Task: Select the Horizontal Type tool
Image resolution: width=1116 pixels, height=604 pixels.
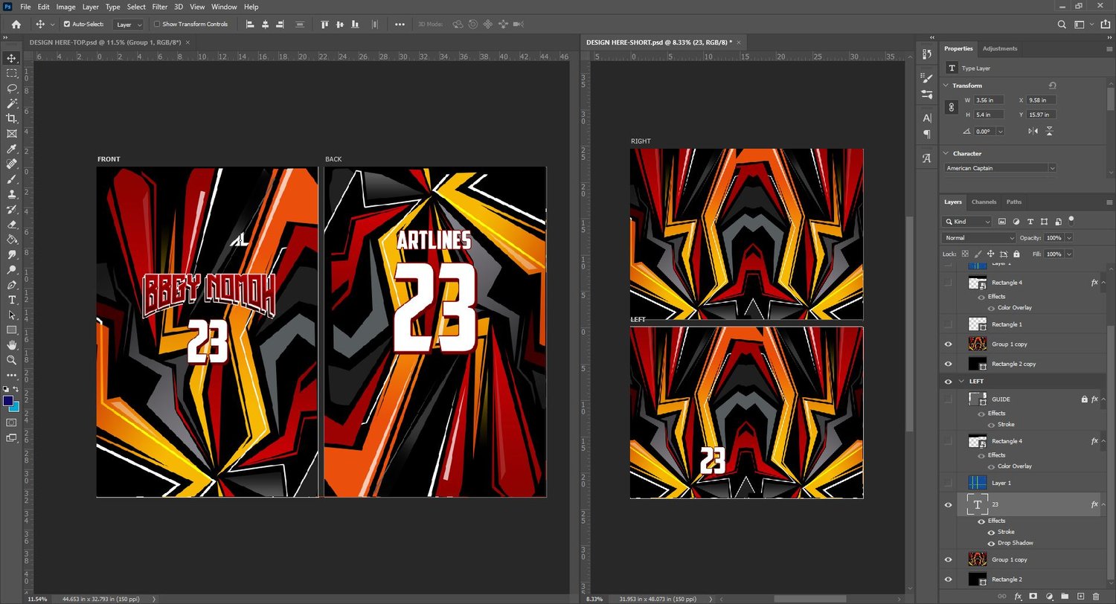Action: [11, 300]
